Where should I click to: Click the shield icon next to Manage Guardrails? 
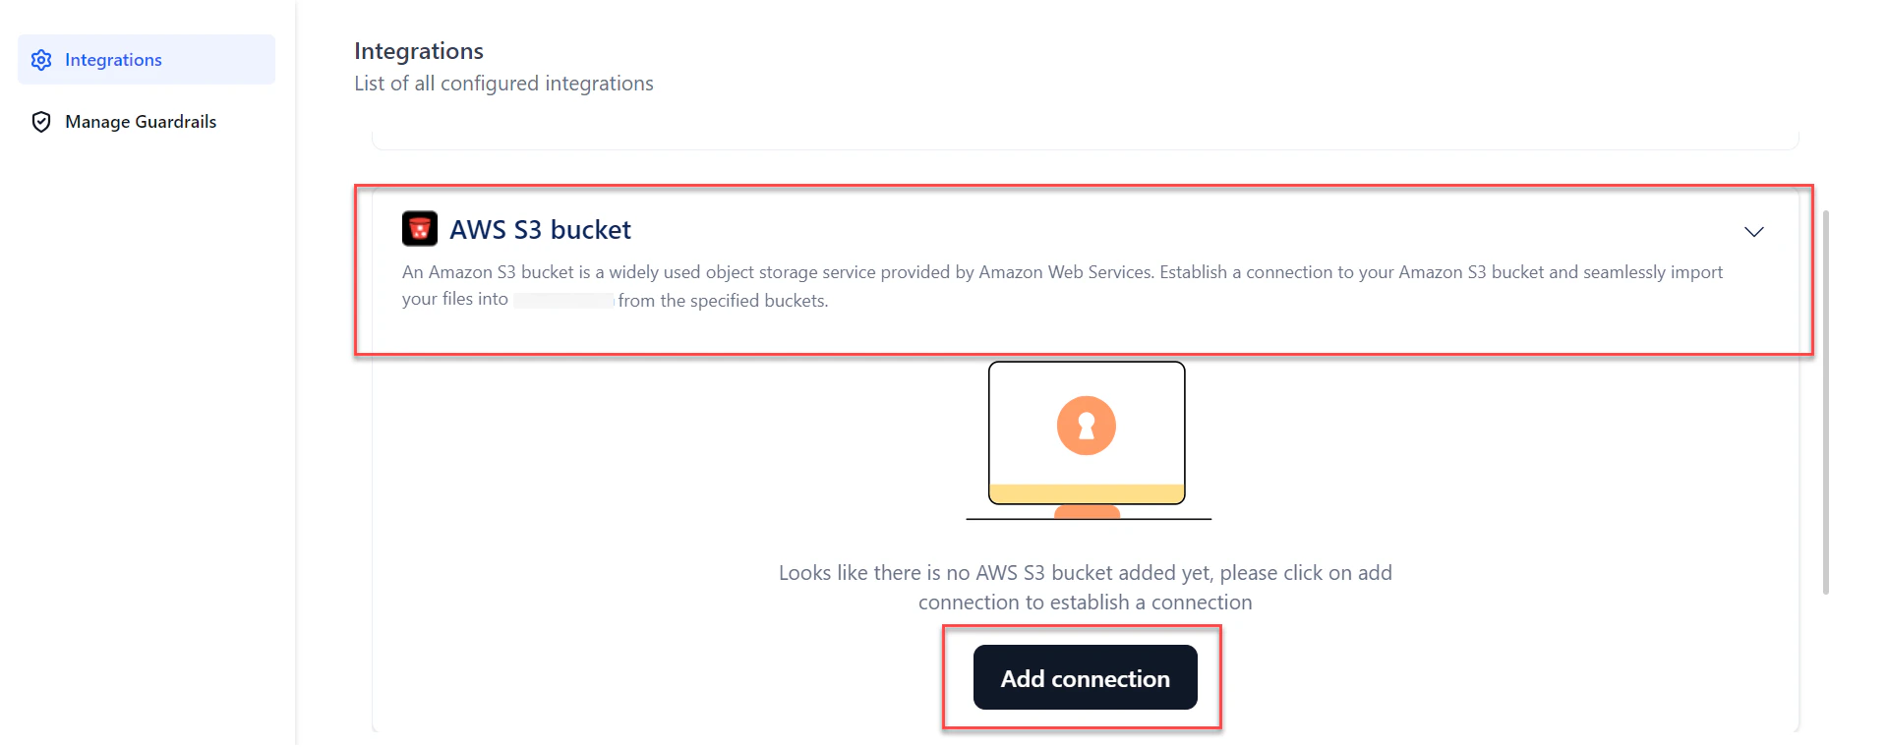(40, 121)
